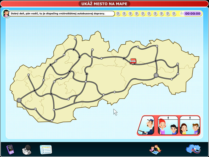Viewport: 209px width, 157px height.
Task: Click the rightmost bus window with passengers
Action: 190,125
